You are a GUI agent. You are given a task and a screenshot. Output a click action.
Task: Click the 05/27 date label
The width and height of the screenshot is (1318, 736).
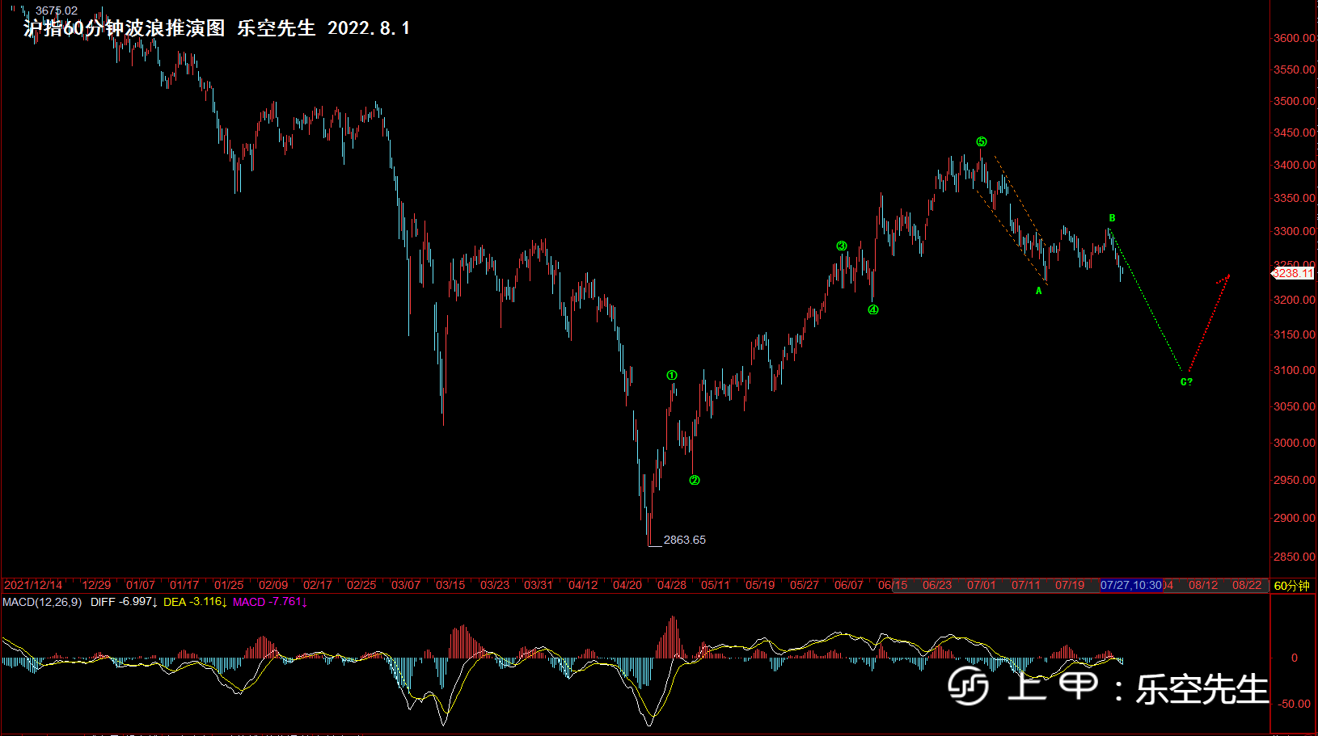click(805, 585)
